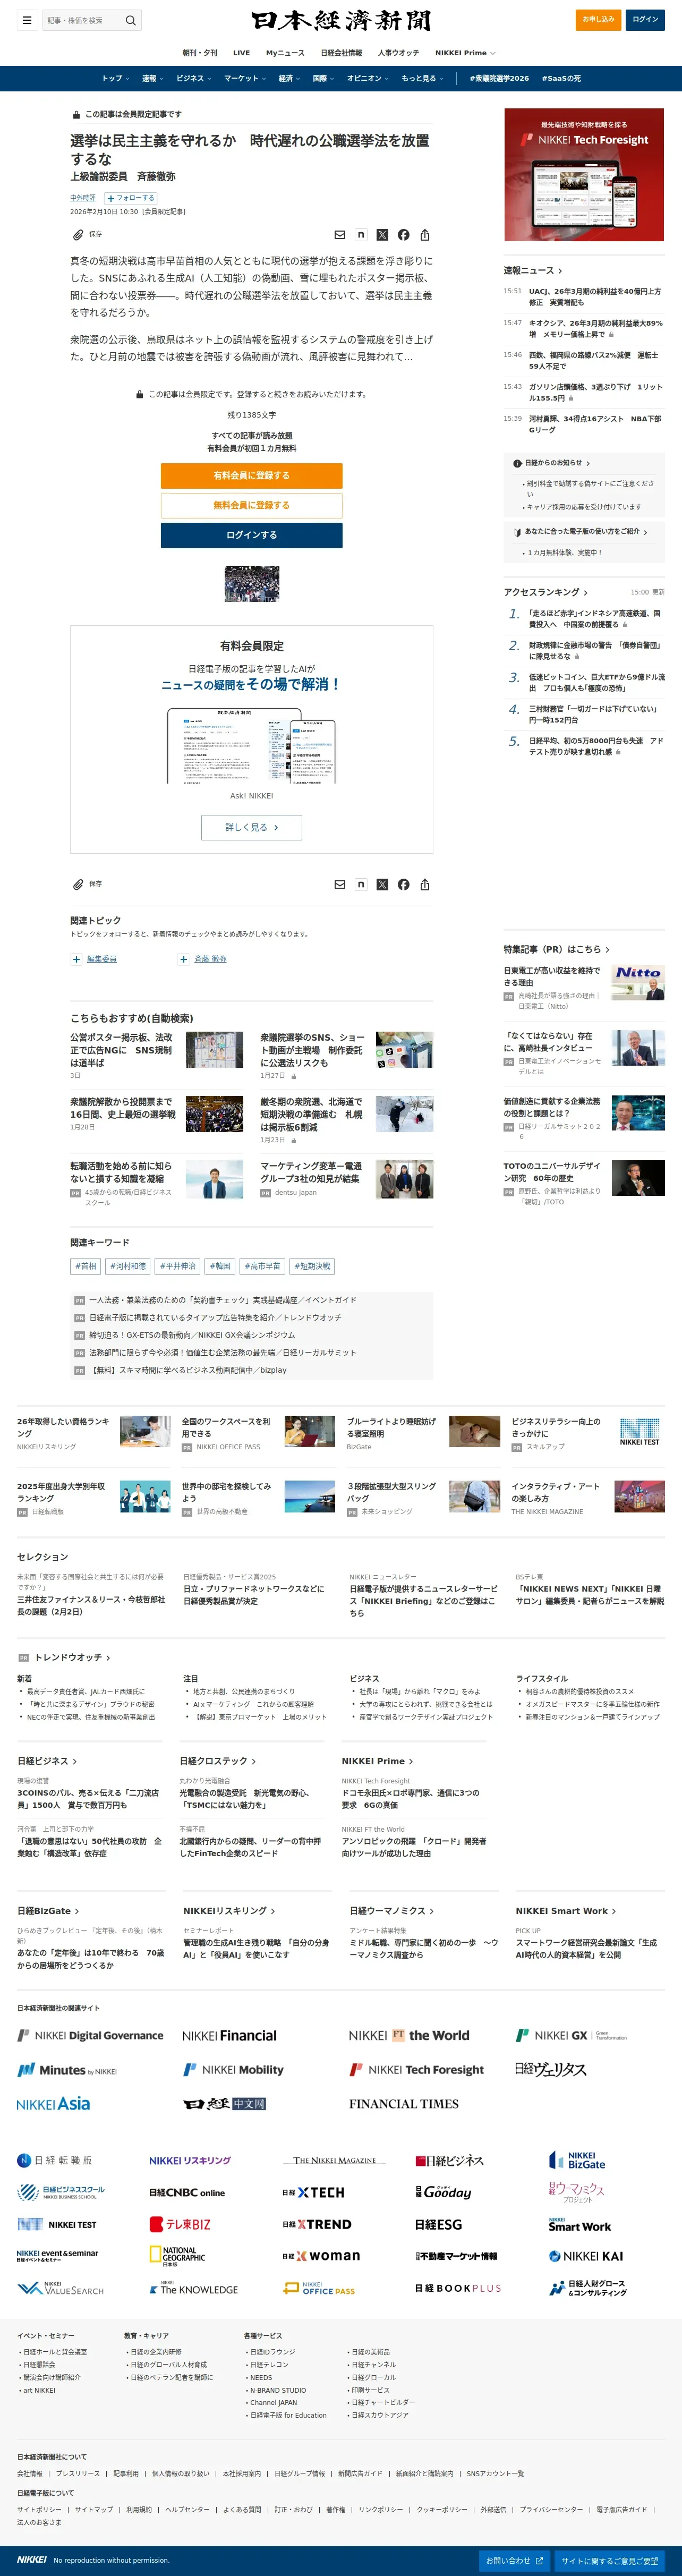Expand the もっと見る nav dropdown

422,78
